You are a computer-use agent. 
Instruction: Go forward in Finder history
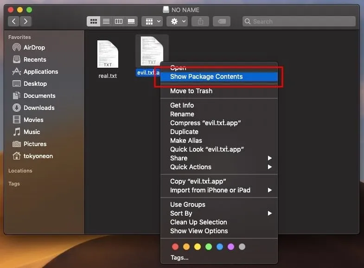26,21
